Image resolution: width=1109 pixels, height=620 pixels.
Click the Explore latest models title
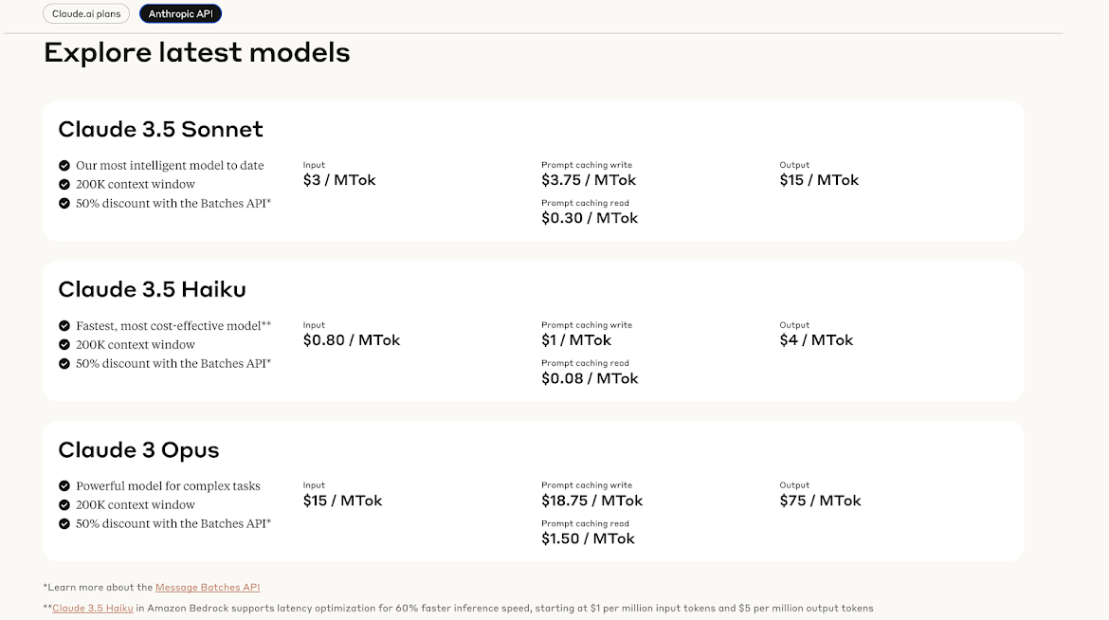196,52
